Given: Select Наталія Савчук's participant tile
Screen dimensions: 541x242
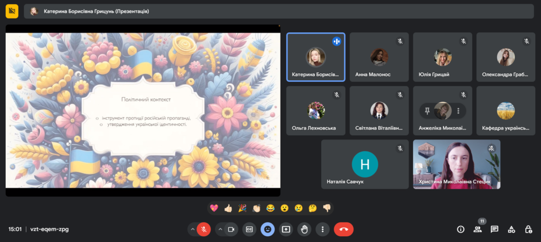Looking at the screenshot, I should point(365,164).
